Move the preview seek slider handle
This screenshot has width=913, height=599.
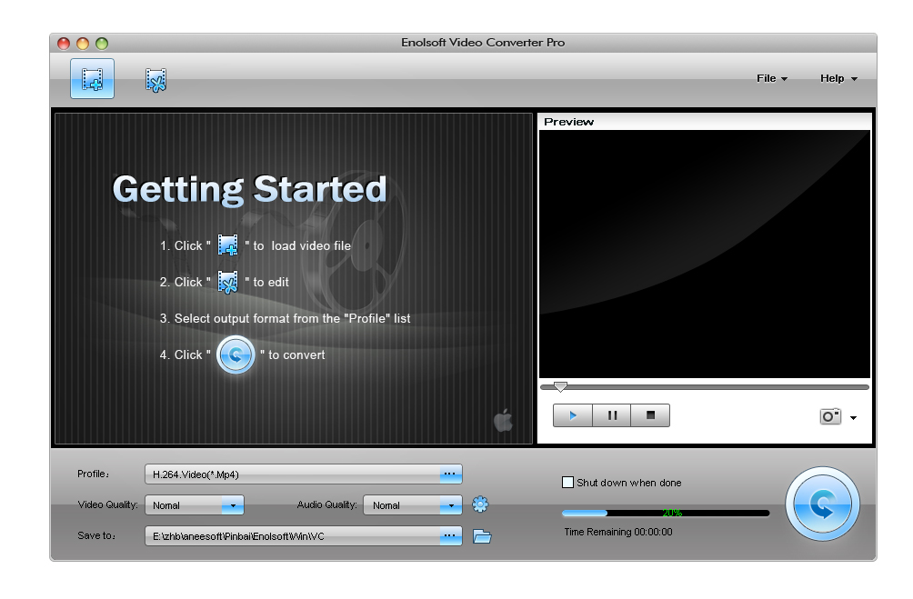pos(560,386)
